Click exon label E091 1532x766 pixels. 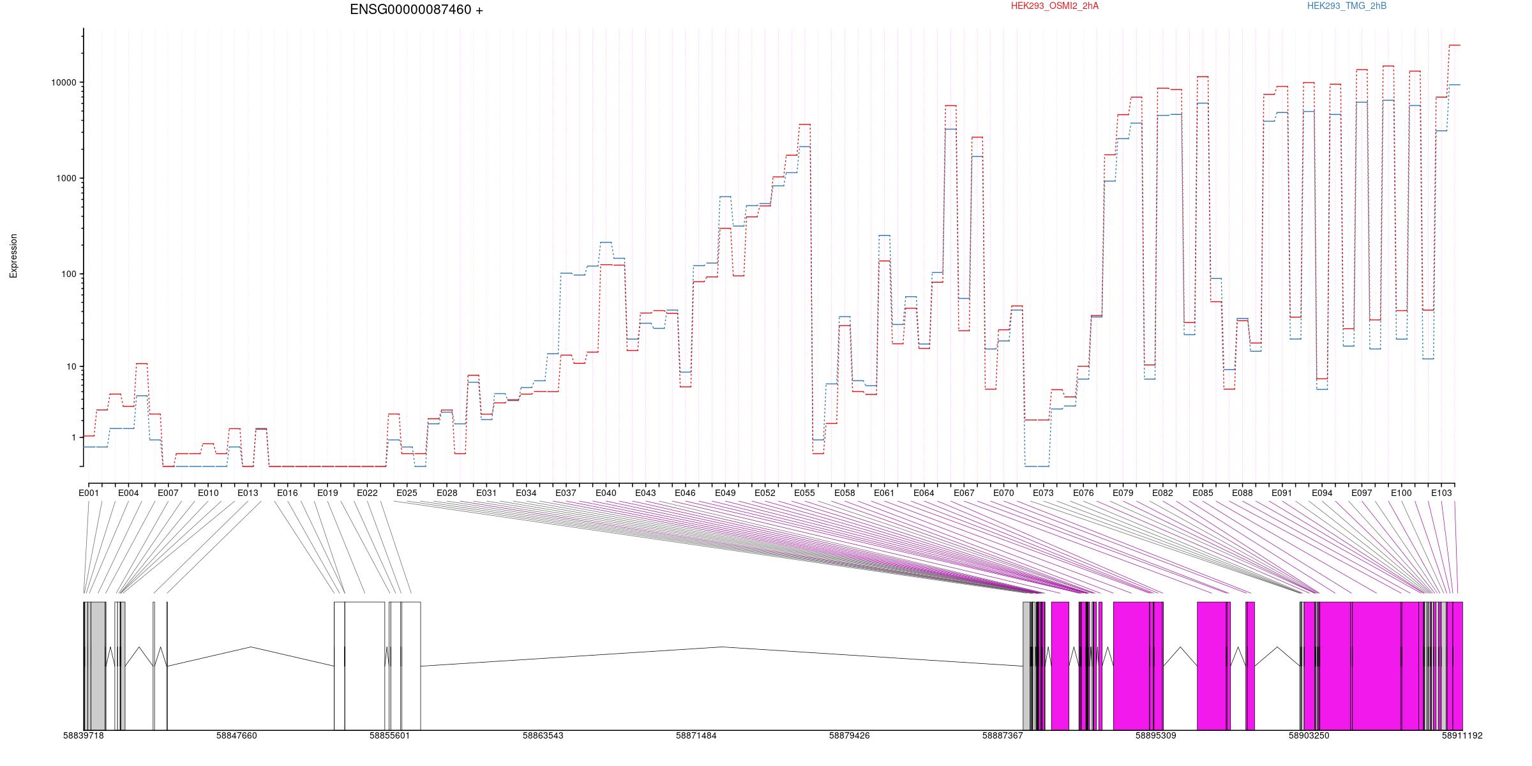(x=1282, y=493)
